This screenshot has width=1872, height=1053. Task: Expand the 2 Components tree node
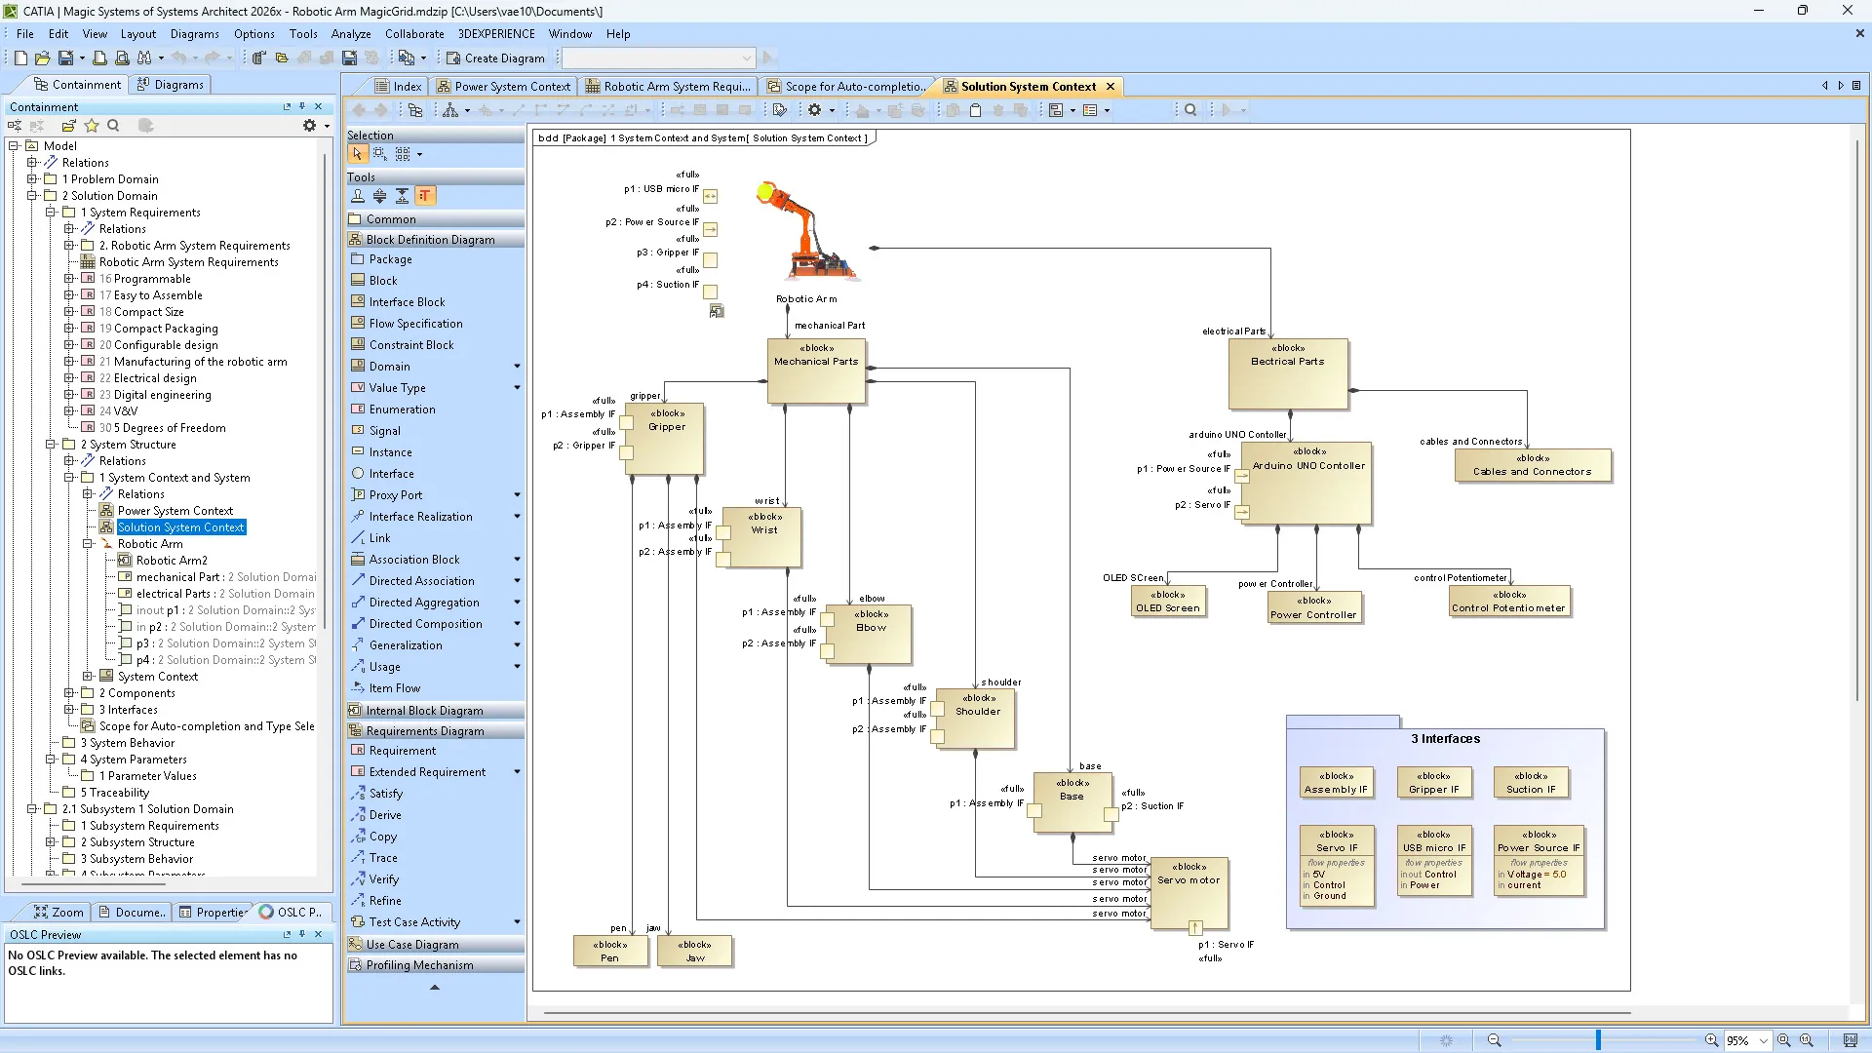pos(69,693)
